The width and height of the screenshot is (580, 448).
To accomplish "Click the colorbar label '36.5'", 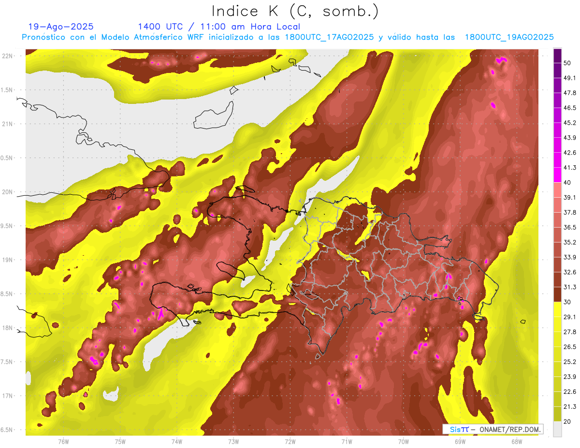I will click(569, 227).
